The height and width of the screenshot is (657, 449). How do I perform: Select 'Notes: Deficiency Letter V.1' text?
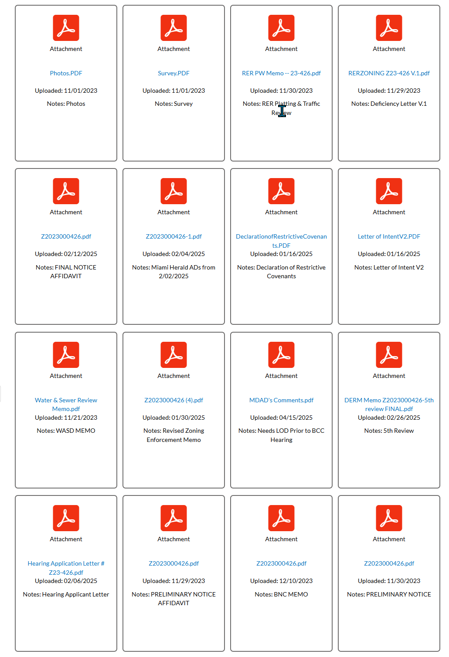[x=389, y=104]
